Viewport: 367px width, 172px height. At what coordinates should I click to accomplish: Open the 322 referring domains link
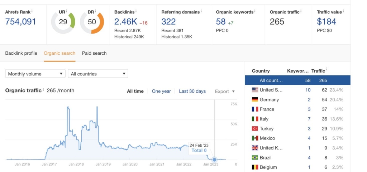[168, 21]
